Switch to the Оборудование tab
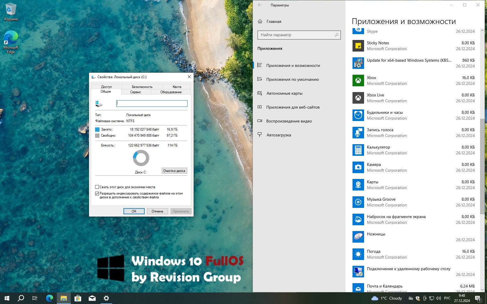The width and height of the screenshot is (487, 304). coord(171,92)
